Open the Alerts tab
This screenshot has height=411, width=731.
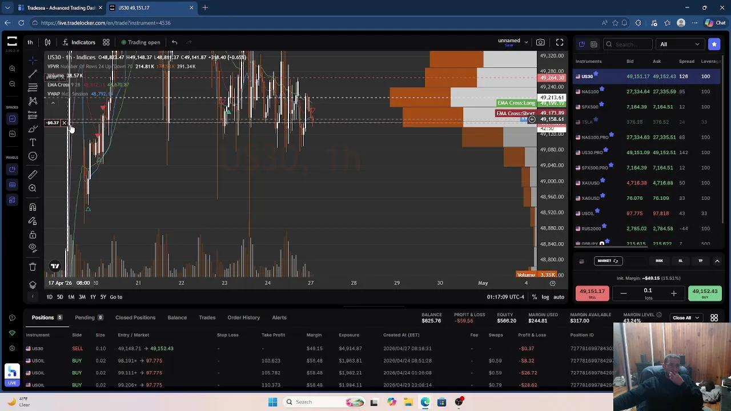click(x=279, y=317)
